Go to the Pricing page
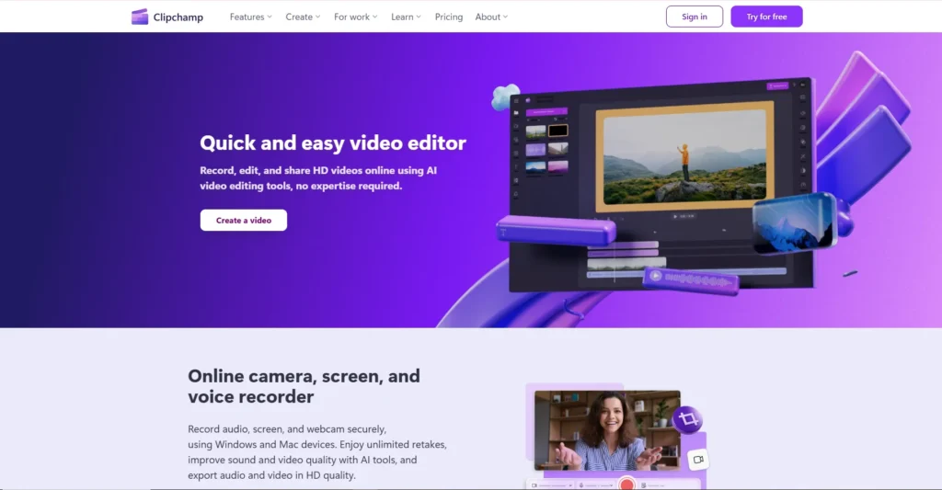 [449, 17]
